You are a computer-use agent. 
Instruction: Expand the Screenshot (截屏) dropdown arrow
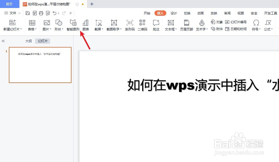(x=103, y=29)
